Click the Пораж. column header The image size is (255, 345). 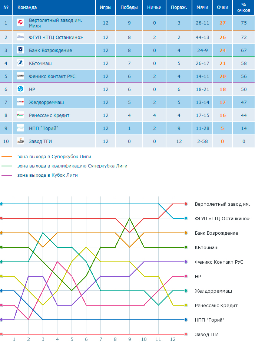pyautogui.click(x=179, y=7)
